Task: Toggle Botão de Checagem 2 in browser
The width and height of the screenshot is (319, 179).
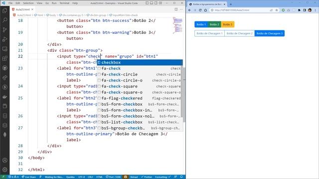Action: tap(239, 33)
